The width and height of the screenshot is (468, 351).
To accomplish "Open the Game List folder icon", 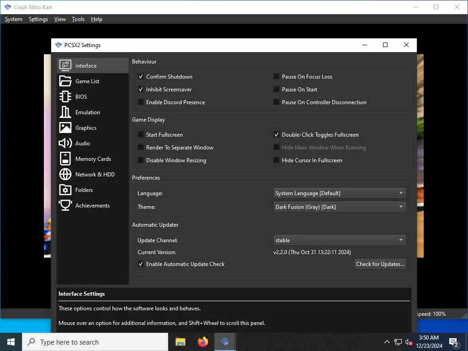I will [x=65, y=81].
